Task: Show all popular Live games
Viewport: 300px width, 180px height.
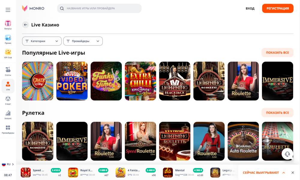Action: [277, 52]
